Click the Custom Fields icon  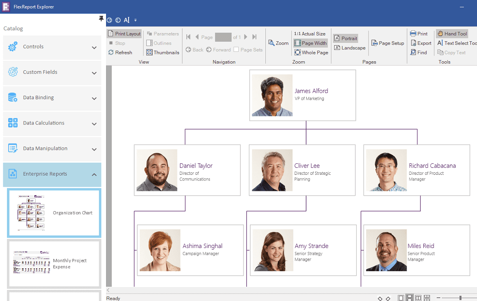point(13,72)
